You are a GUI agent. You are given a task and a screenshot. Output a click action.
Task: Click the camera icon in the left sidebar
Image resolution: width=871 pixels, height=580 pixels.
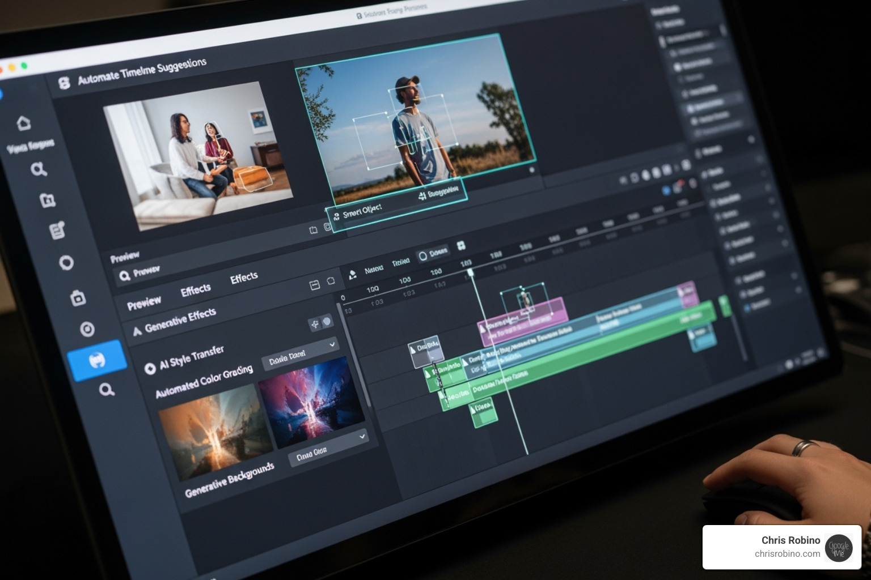click(78, 298)
